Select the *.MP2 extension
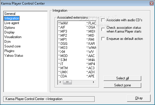155x105 pixels. point(63,35)
